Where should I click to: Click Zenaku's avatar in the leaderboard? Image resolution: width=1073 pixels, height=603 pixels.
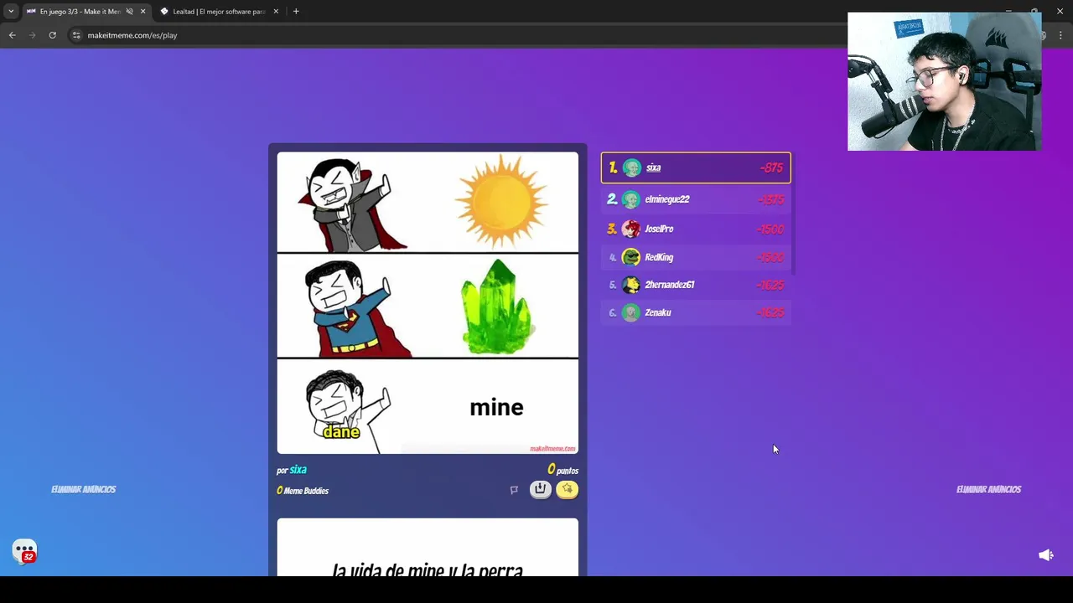tap(631, 312)
